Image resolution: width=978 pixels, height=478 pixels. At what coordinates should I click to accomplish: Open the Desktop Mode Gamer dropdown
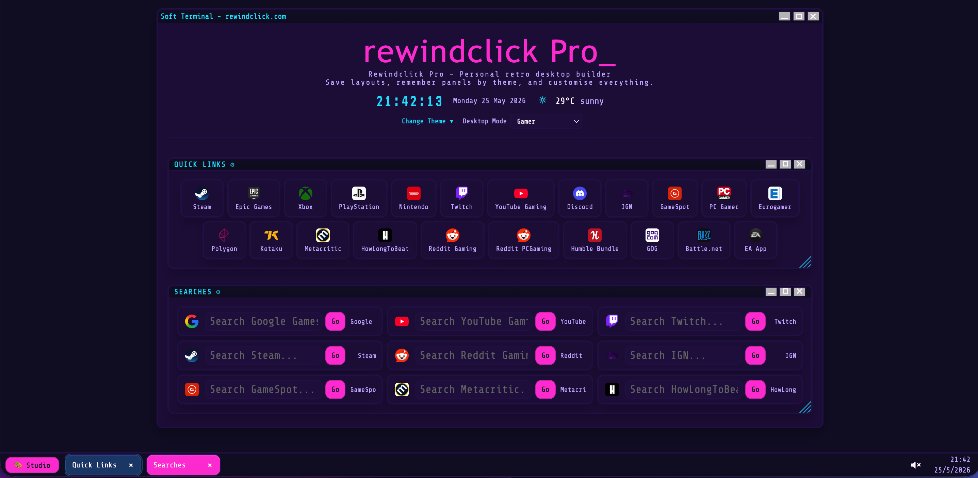click(x=546, y=121)
